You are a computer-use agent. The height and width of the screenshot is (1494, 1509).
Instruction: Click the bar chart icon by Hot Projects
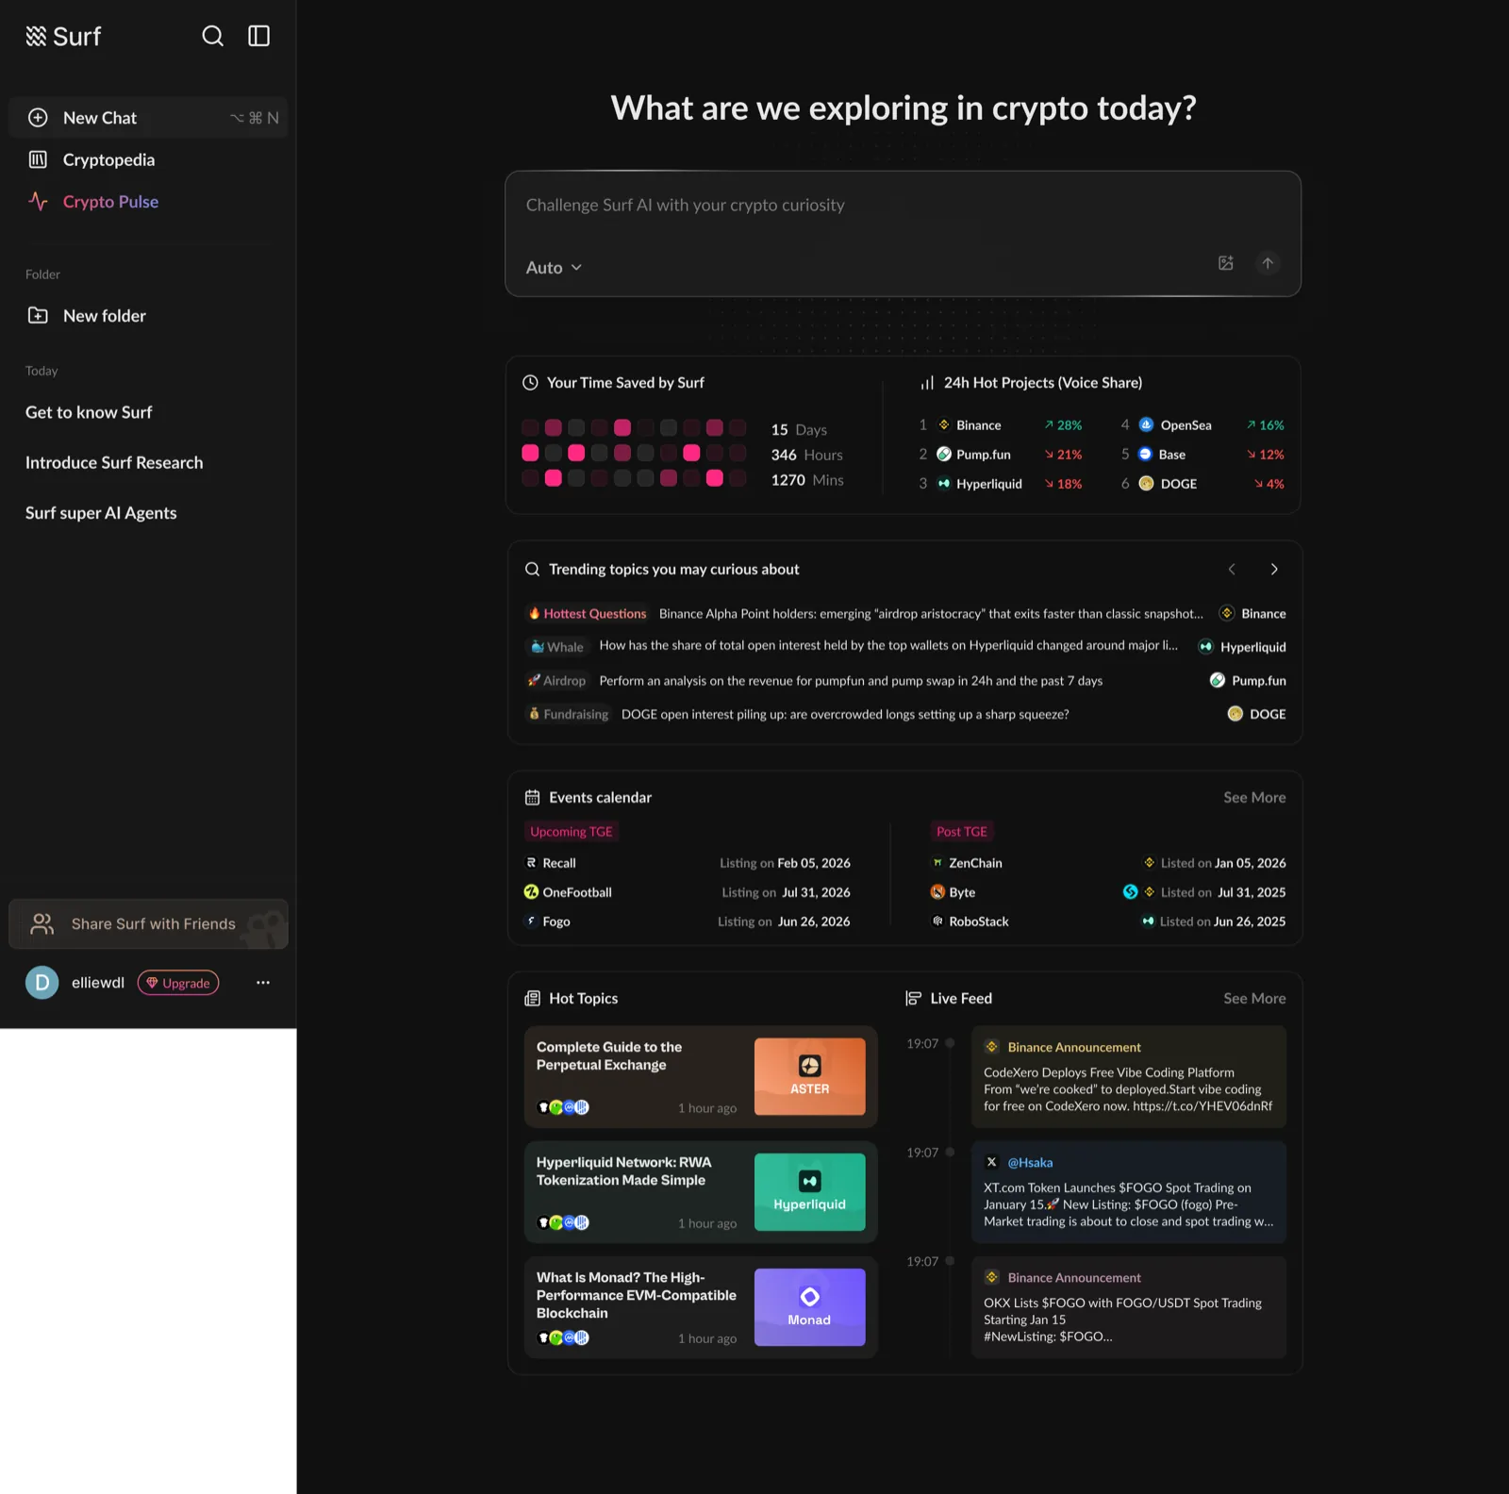tap(927, 383)
